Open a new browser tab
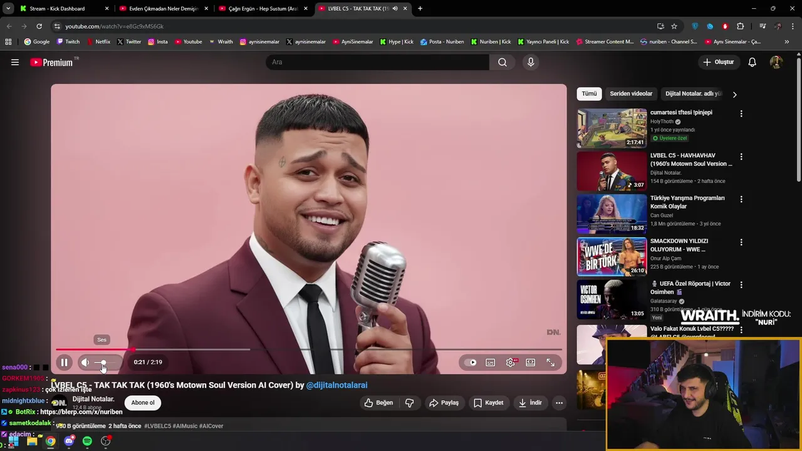This screenshot has width=802, height=451. point(420,8)
